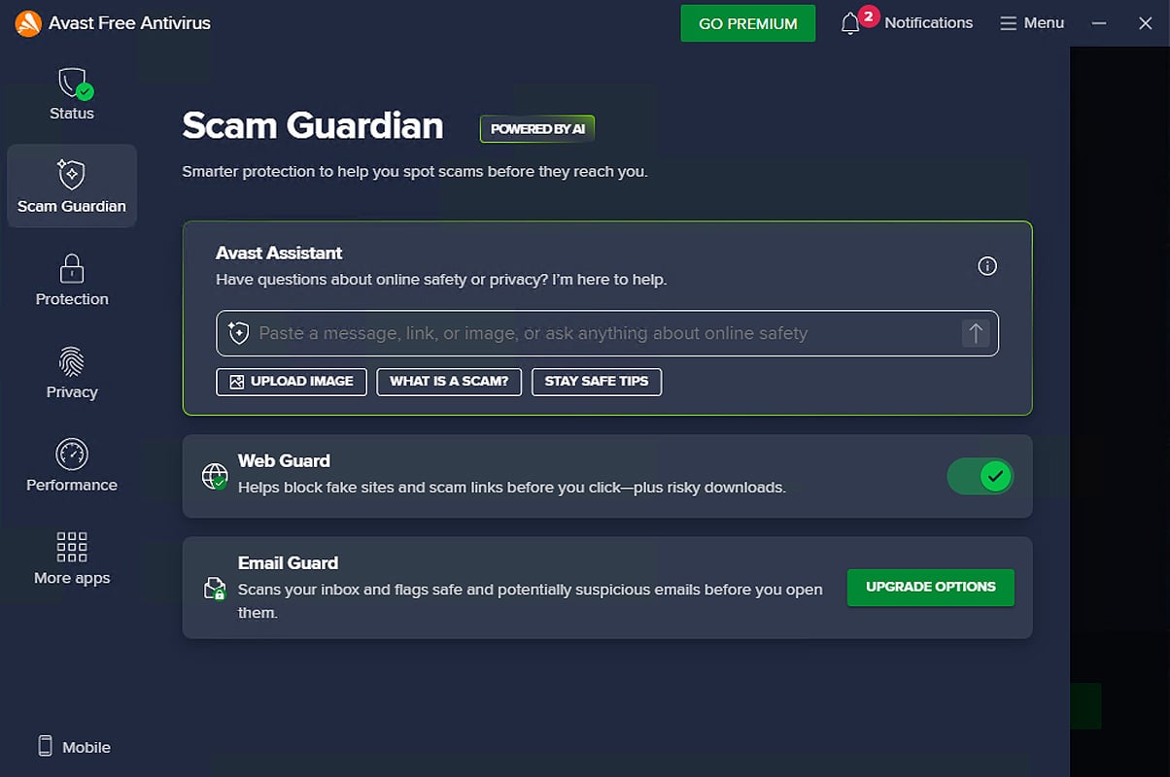Toggle Web Guard off
Screen dimensions: 1170x777
(x=980, y=476)
